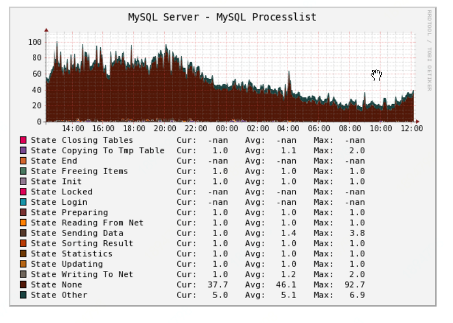Click the State Sending Data color swatch

[x=23, y=233]
